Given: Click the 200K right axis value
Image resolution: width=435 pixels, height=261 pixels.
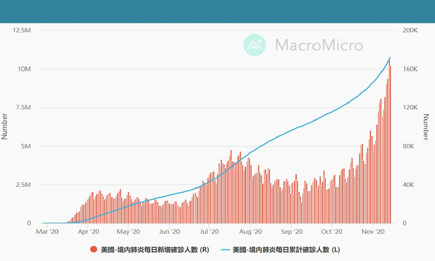Looking at the screenshot, I should (410, 30).
